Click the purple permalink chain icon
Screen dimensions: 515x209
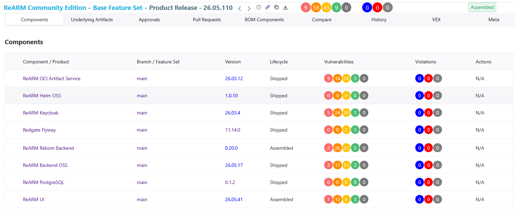(x=268, y=7)
